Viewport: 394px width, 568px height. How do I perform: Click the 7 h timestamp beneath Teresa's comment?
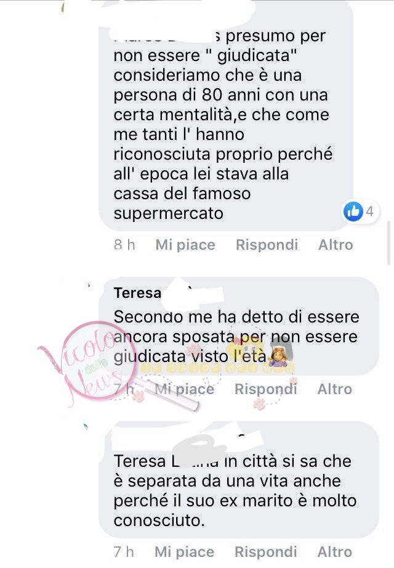pyautogui.click(x=124, y=389)
